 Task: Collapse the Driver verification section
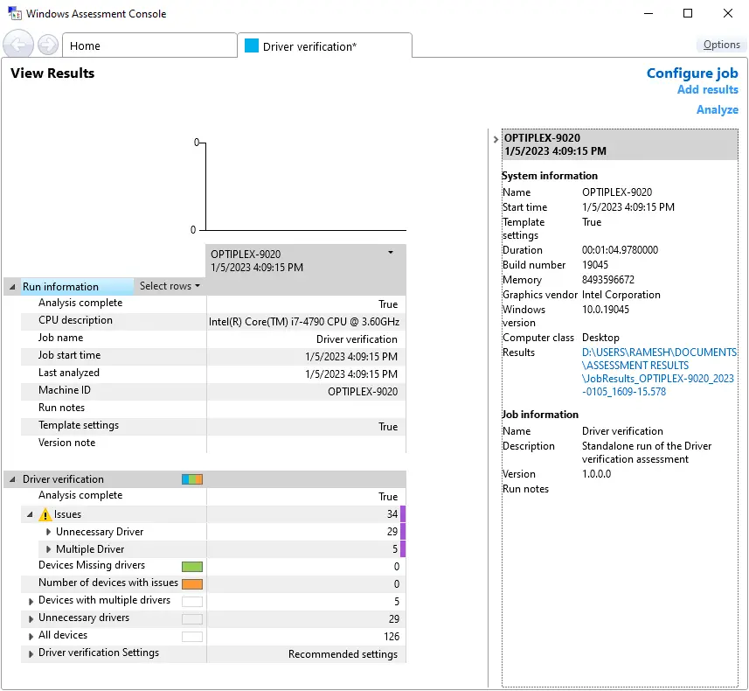coord(12,479)
